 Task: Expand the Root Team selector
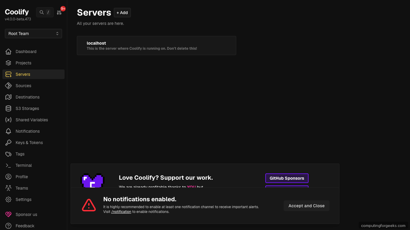coord(33,34)
